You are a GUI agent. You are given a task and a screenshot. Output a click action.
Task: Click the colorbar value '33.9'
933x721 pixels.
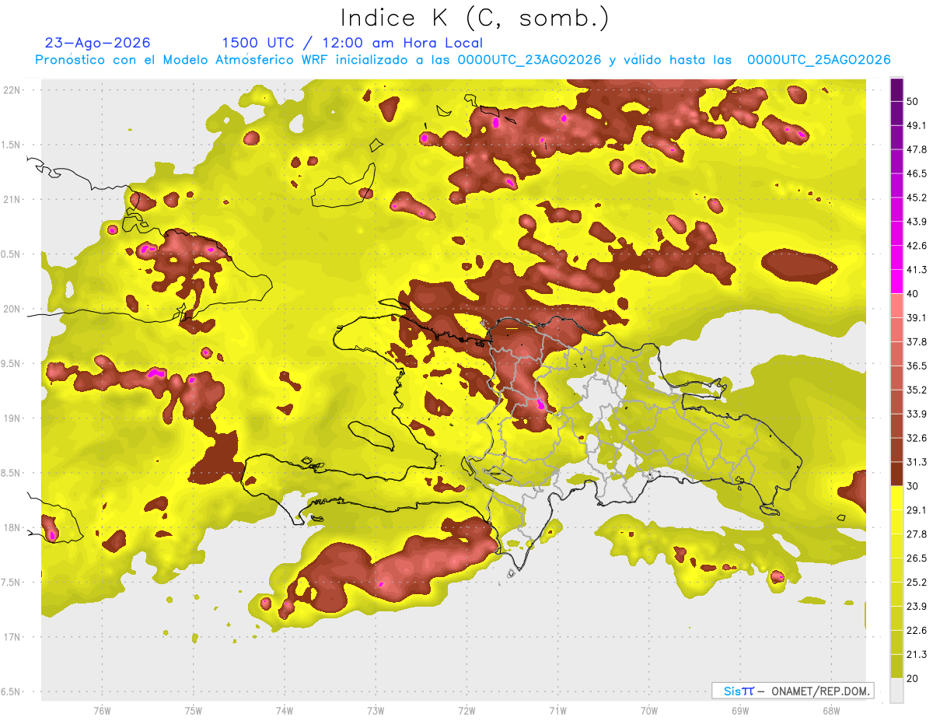(916, 414)
